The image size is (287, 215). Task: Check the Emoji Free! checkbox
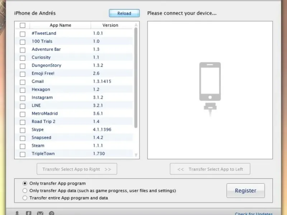pyautogui.click(x=23, y=74)
